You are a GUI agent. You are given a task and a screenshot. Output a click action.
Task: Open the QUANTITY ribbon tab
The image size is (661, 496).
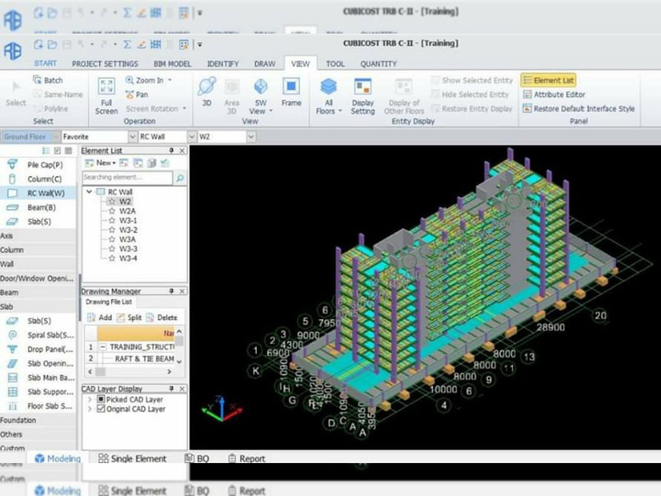[x=378, y=64]
